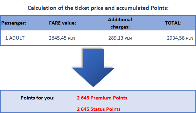
Task: Click the word Additional in the header
Action: pyautogui.click(x=120, y=20)
